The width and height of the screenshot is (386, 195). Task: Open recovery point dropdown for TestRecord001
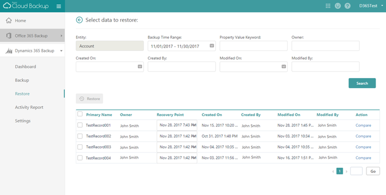(x=177, y=125)
